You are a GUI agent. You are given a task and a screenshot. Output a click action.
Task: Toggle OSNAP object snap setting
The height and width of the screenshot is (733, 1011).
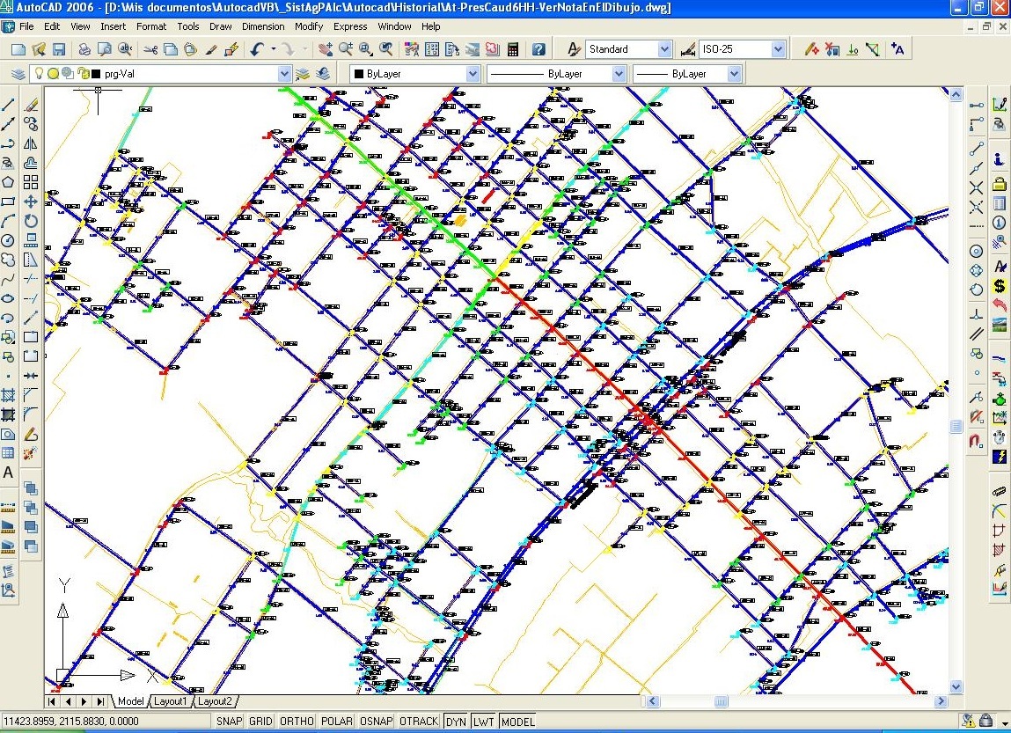coord(376,722)
